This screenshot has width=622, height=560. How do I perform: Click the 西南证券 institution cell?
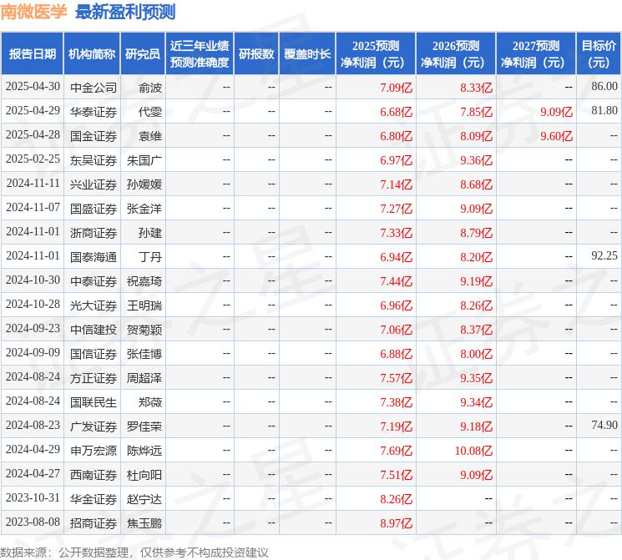94,474
